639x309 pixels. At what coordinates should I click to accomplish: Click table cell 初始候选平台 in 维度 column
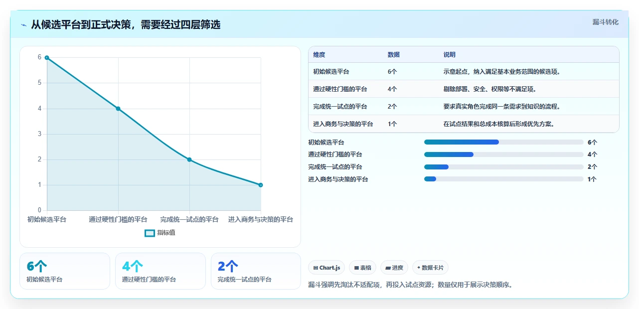point(331,72)
